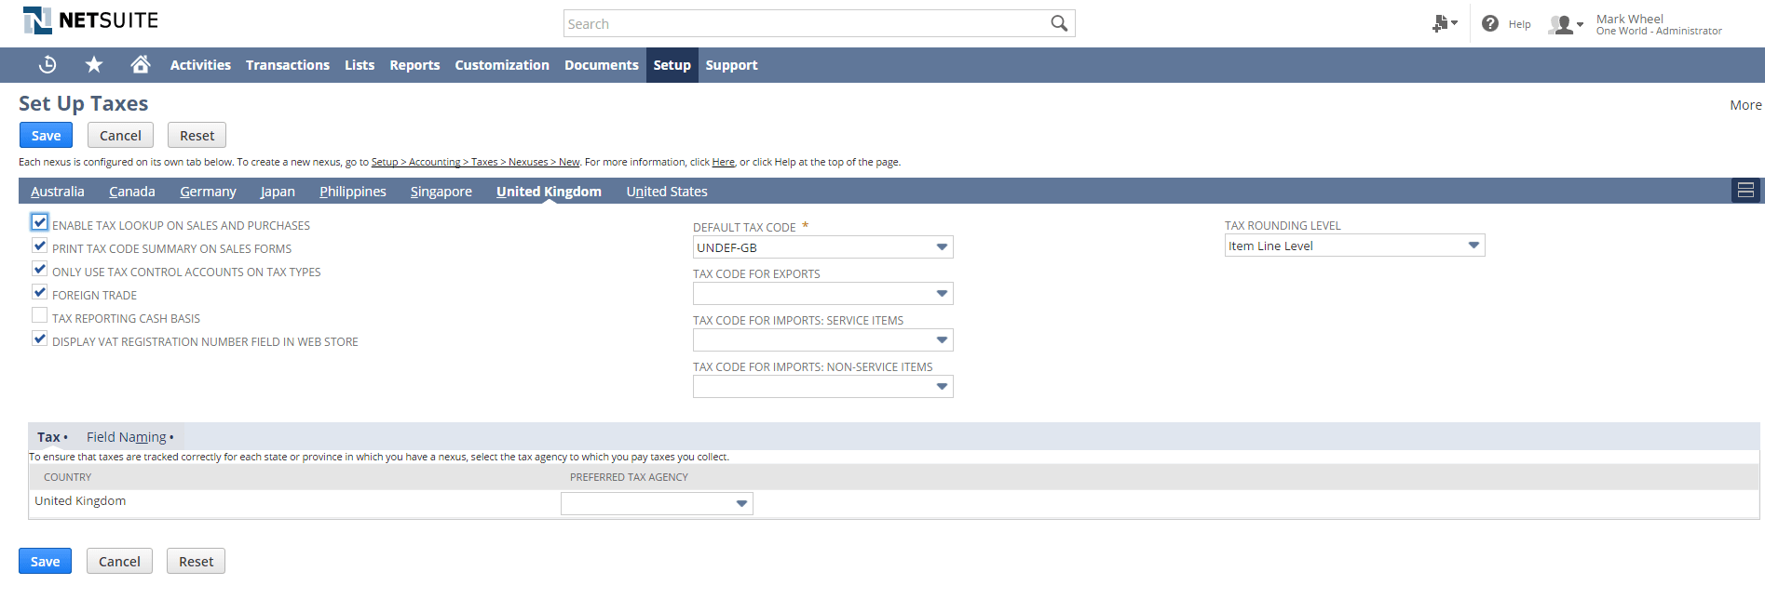This screenshot has height=598, width=1765.
Task: Open the Customization menu
Action: coord(502,65)
